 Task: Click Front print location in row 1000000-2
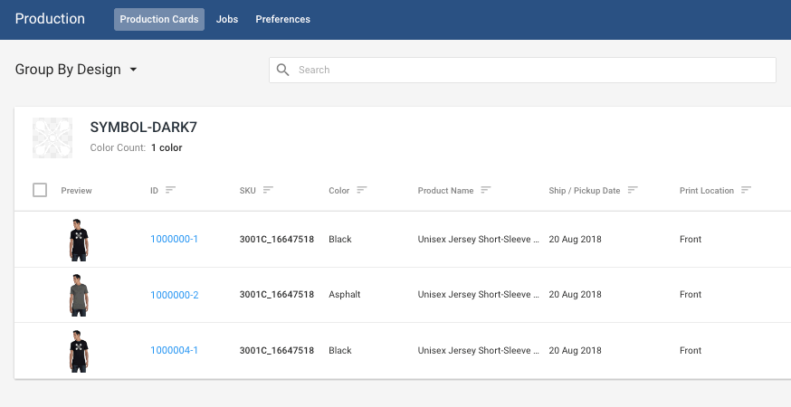coord(691,295)
